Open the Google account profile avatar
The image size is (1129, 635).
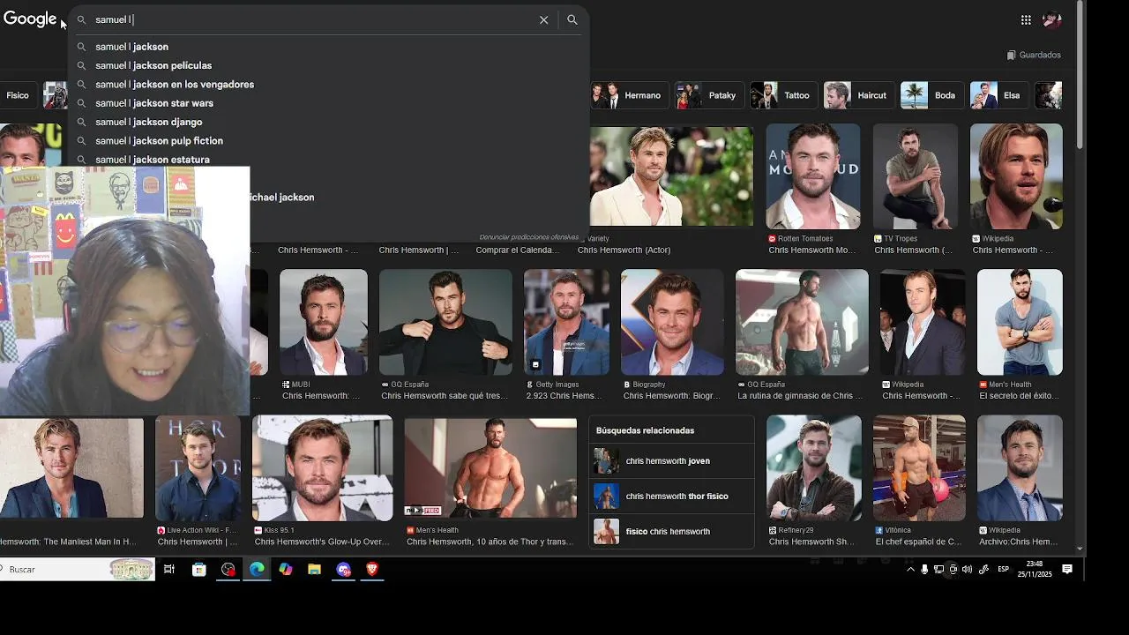coord(1051,19)
